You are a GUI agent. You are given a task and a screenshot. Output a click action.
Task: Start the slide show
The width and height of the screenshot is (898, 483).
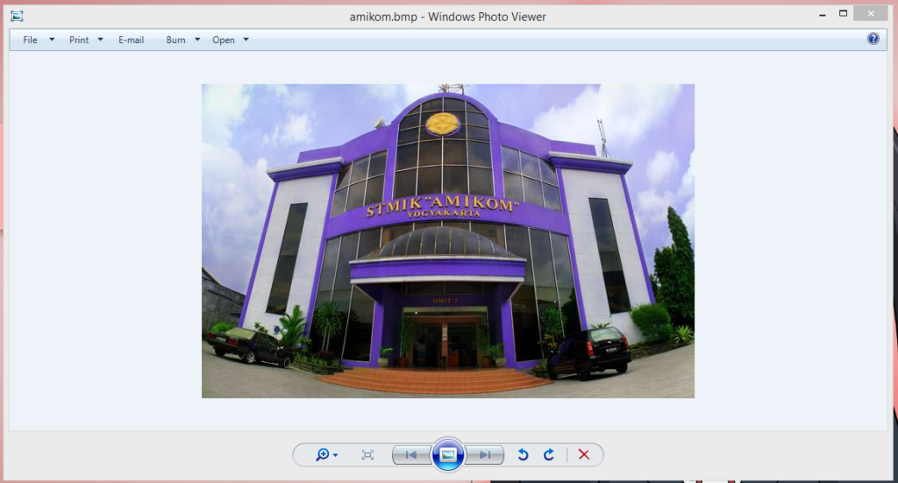[x=448, y=455]
